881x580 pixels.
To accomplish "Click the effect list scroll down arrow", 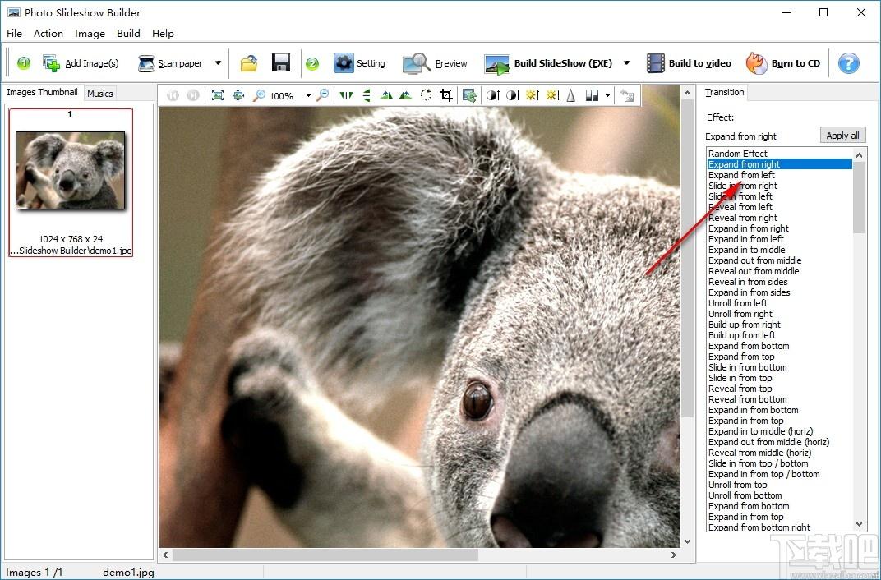I will (x=859, y=524).
